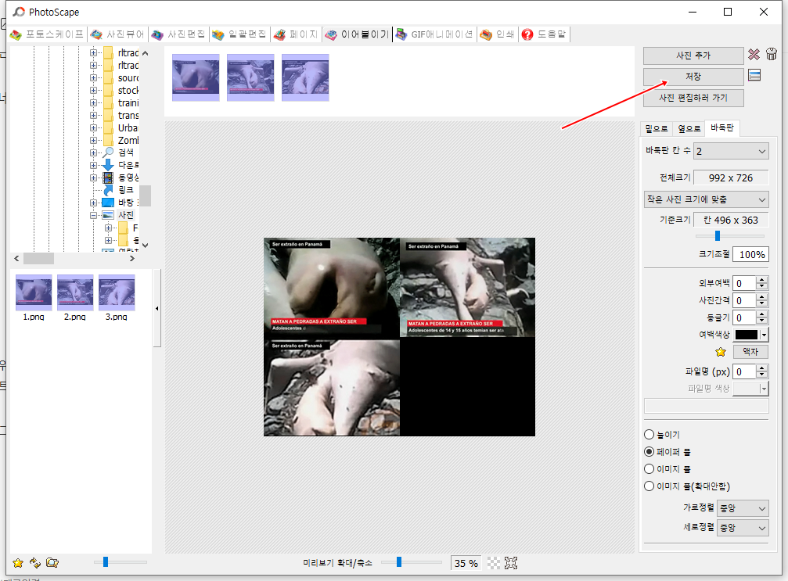
Task: Select the 페이퍼 풀 radio option
Action: (x=667, y=452)
